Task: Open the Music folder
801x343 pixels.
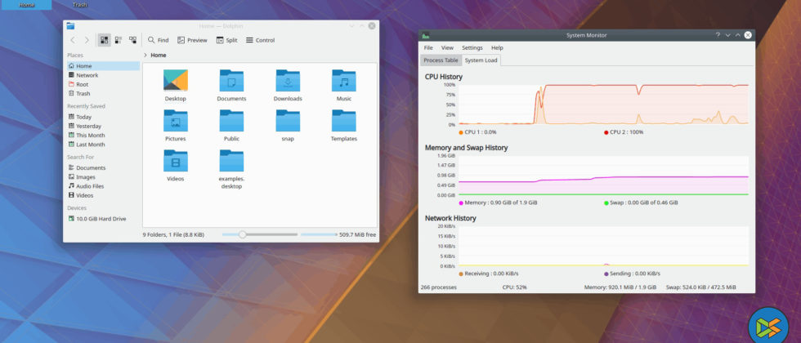Action: click(x=343, y=82)
